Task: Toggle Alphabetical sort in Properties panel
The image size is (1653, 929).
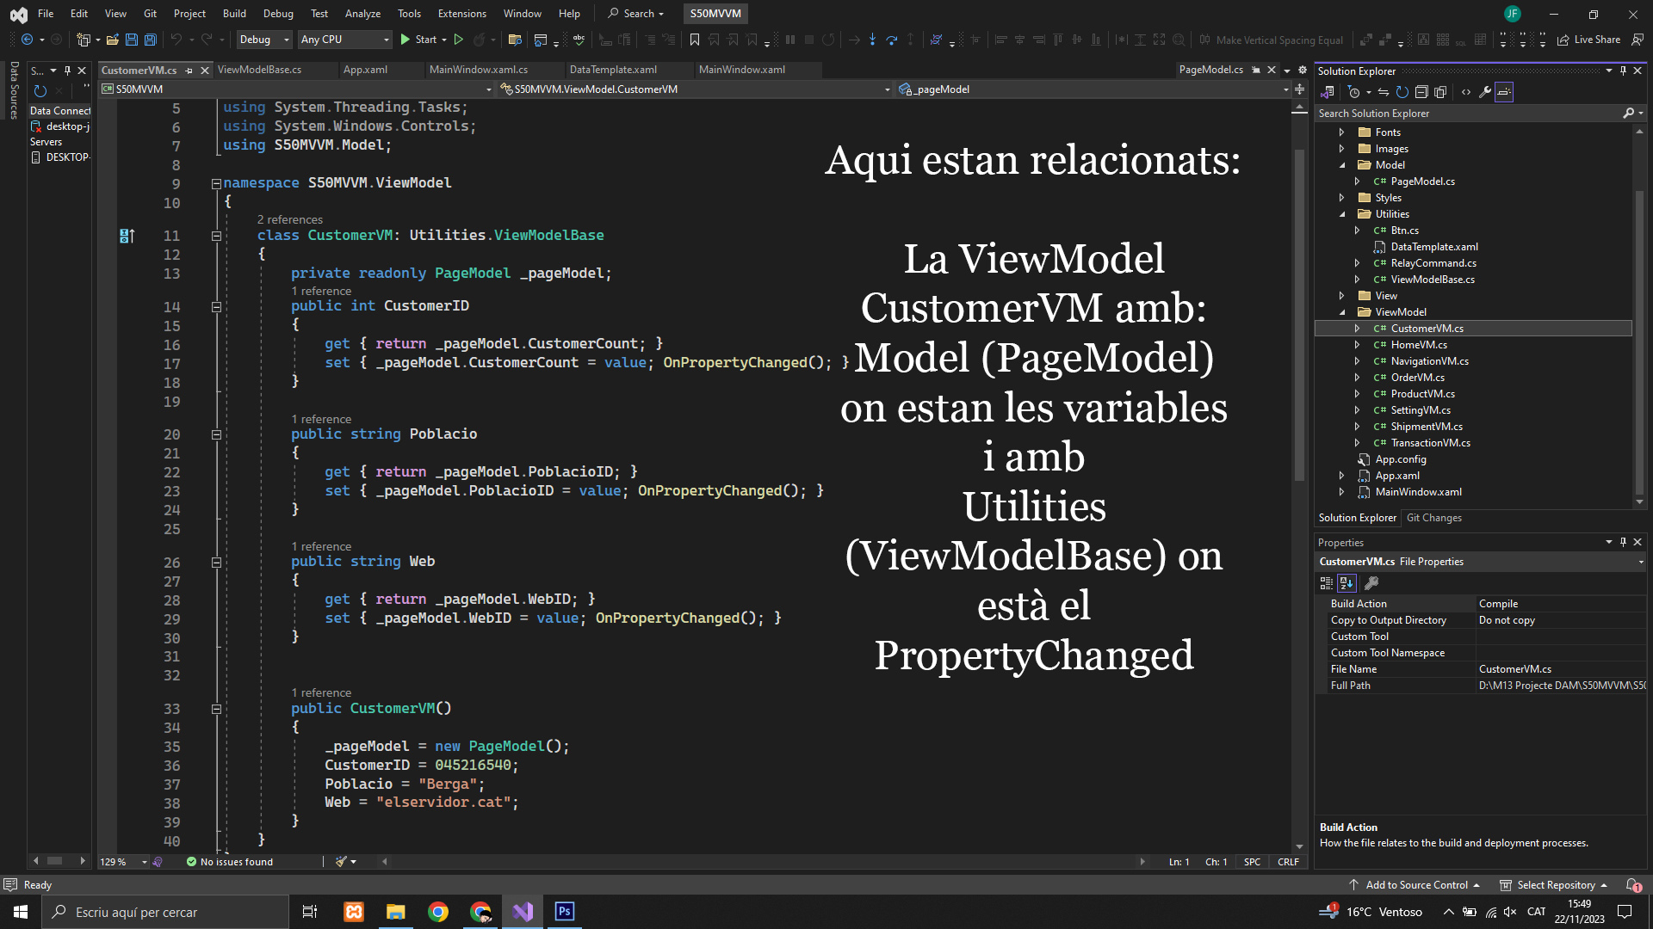Action: 1347,583
